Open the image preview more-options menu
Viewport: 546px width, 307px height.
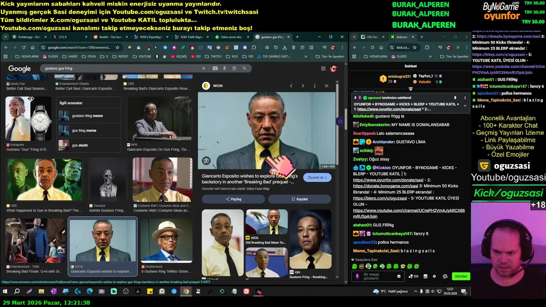(315, 86)
